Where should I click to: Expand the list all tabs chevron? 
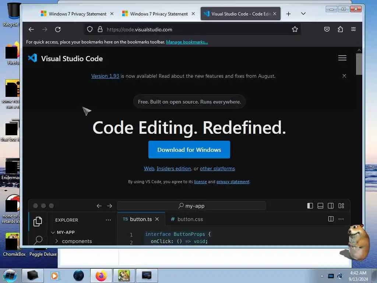(x=303, y=14)
